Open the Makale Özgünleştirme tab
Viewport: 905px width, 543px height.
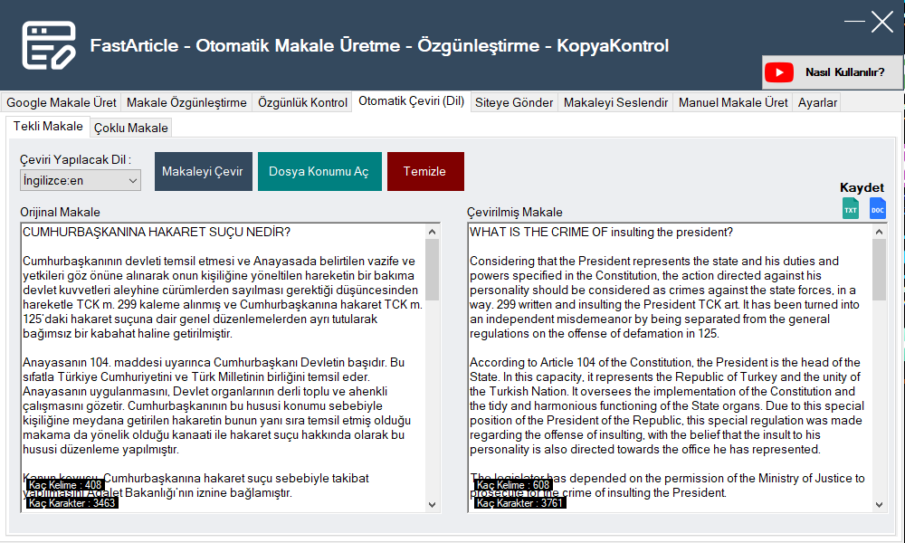pos(186,102)
